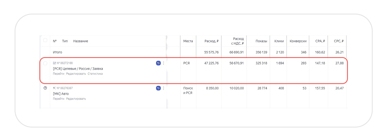This screenshot has height=140, width=387.
Task: Sort by Показы column header
Action: (261, 41)
